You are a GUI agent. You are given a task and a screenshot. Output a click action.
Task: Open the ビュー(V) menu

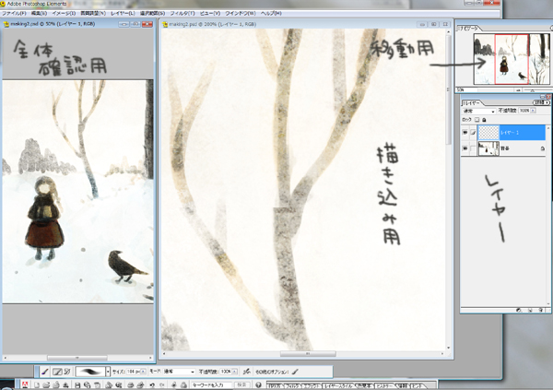pyautogui.click(x=210, y=14)
